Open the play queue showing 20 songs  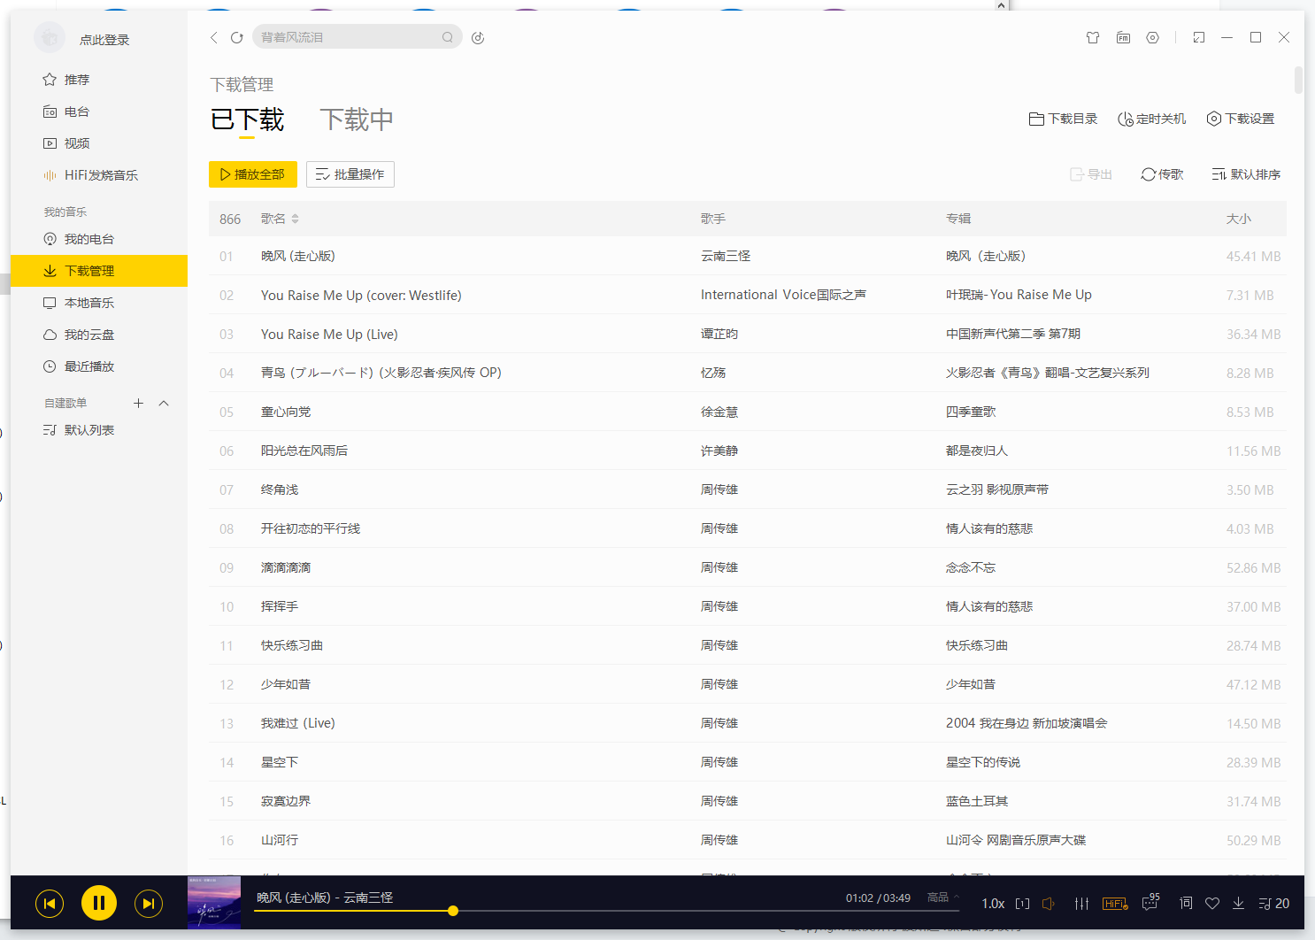click(x=1273, y=903)
